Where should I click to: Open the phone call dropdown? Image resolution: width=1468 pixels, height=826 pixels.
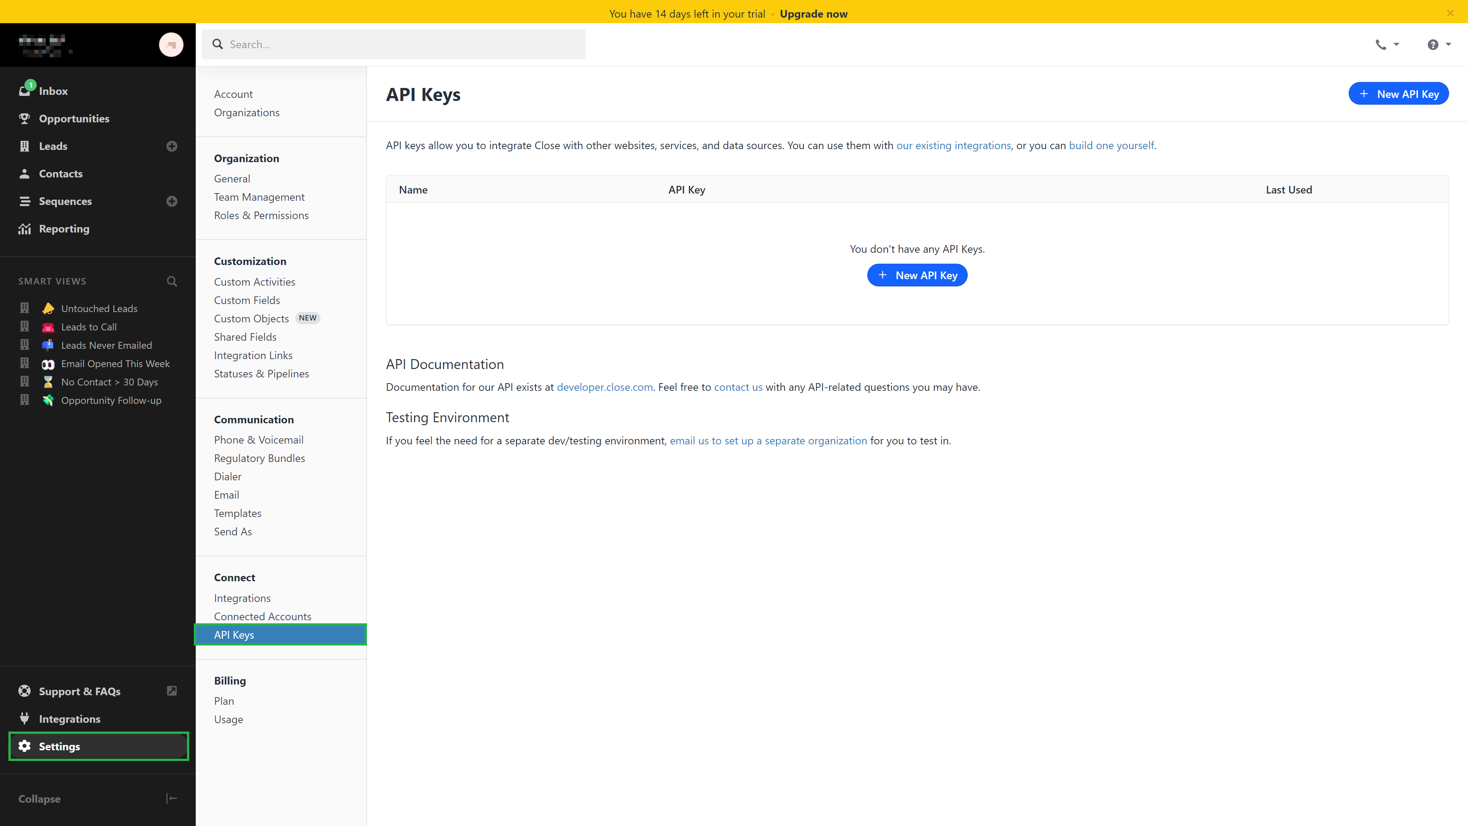tap(1387, 44)
